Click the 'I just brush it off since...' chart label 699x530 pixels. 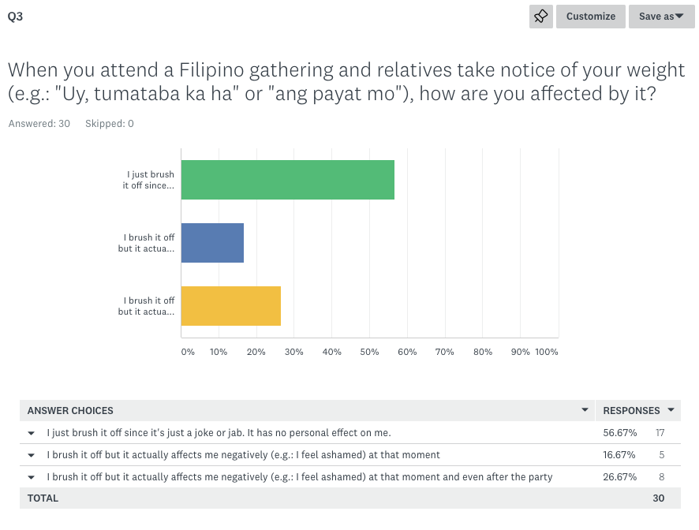[x=148, y=180]
